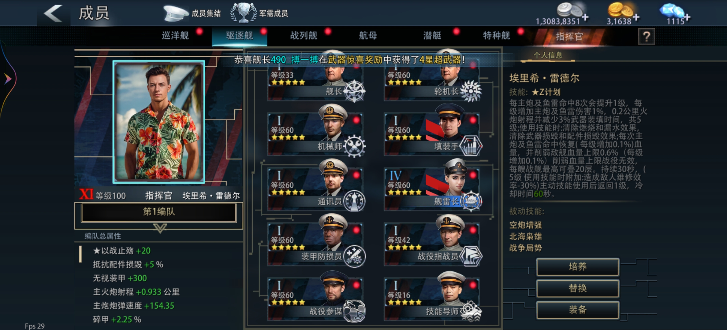Open 军需成员 trophy icon
The image size is (727, 330).
coord(243,13)
